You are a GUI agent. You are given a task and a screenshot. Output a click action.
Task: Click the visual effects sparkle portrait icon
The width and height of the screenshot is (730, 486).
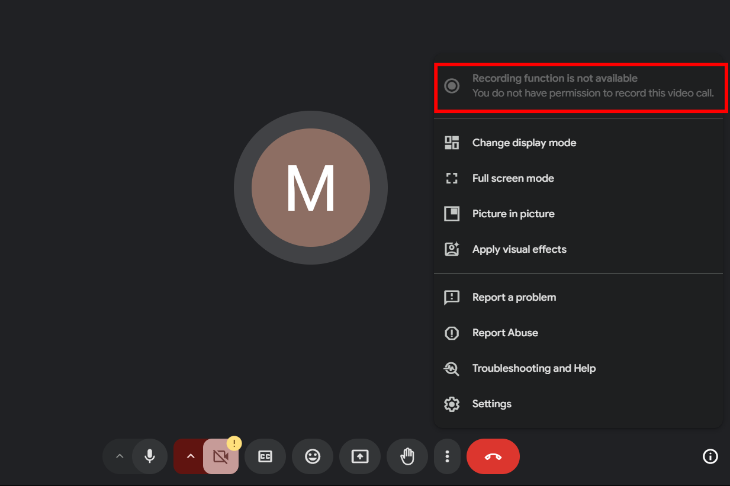point(452,249)
